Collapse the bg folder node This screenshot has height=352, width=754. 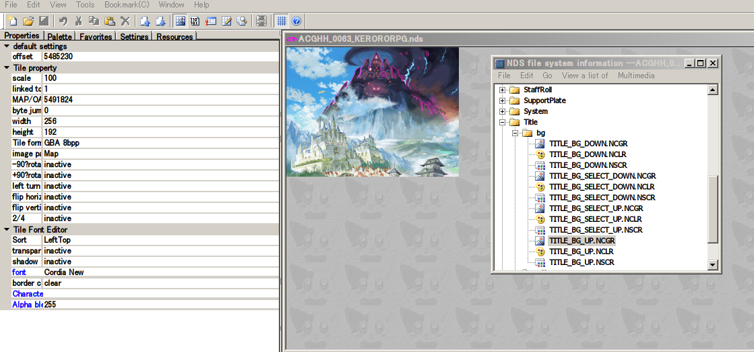pos(516,133)
